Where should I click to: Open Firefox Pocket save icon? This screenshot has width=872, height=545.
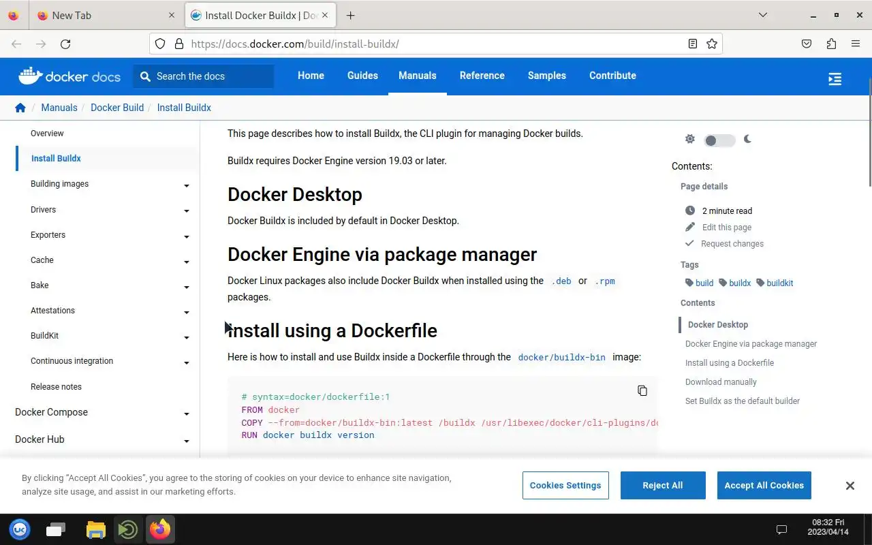pos(807,44)
